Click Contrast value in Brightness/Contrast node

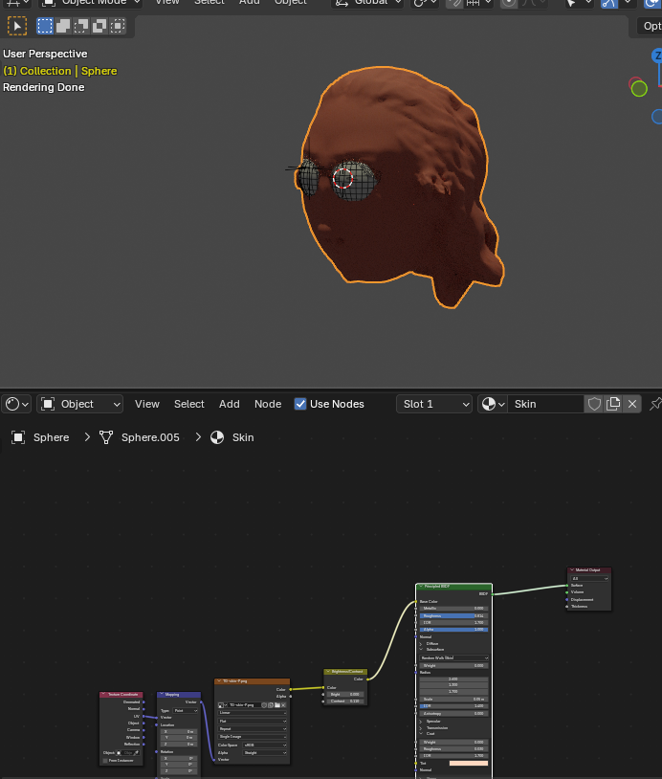(346, 701)
